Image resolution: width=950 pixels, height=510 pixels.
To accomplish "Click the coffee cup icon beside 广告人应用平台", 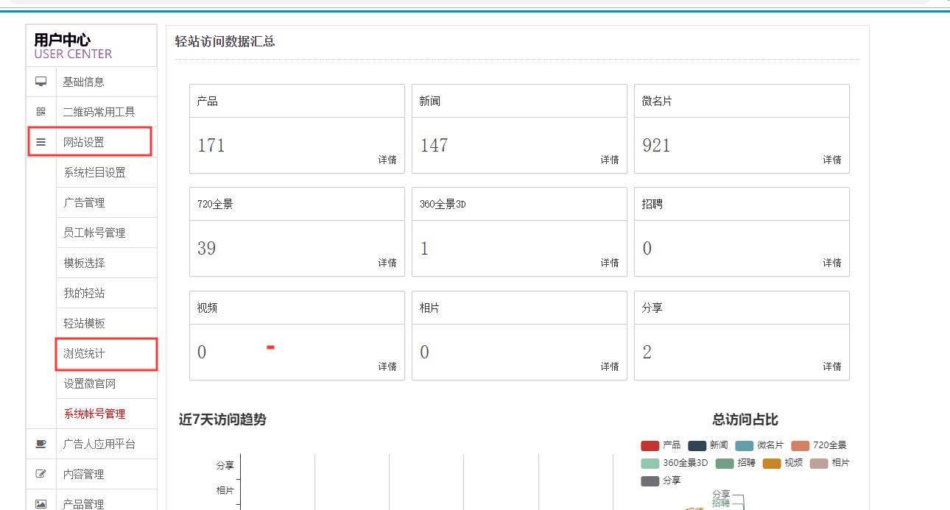I will 41,444.
